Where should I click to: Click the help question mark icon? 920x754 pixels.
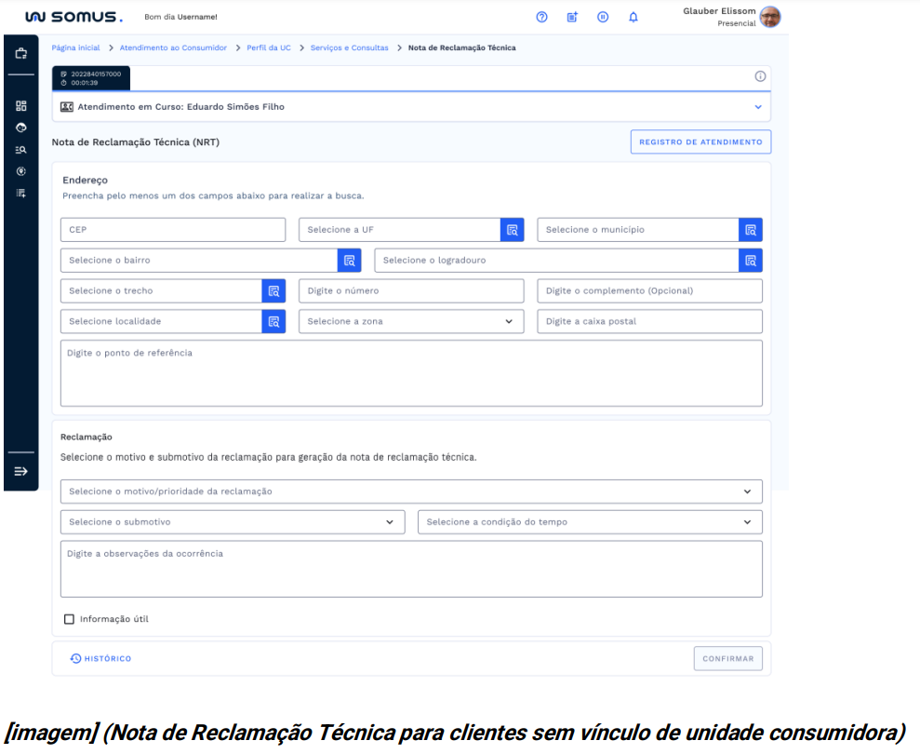(x=542, y=17)
